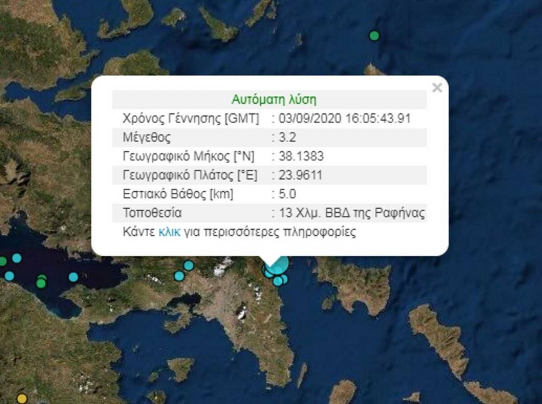The width and height of the screenshot is (542, 404).
Task: Select the lowest small cyan marker below the large cluster
Action: [278, 281]
